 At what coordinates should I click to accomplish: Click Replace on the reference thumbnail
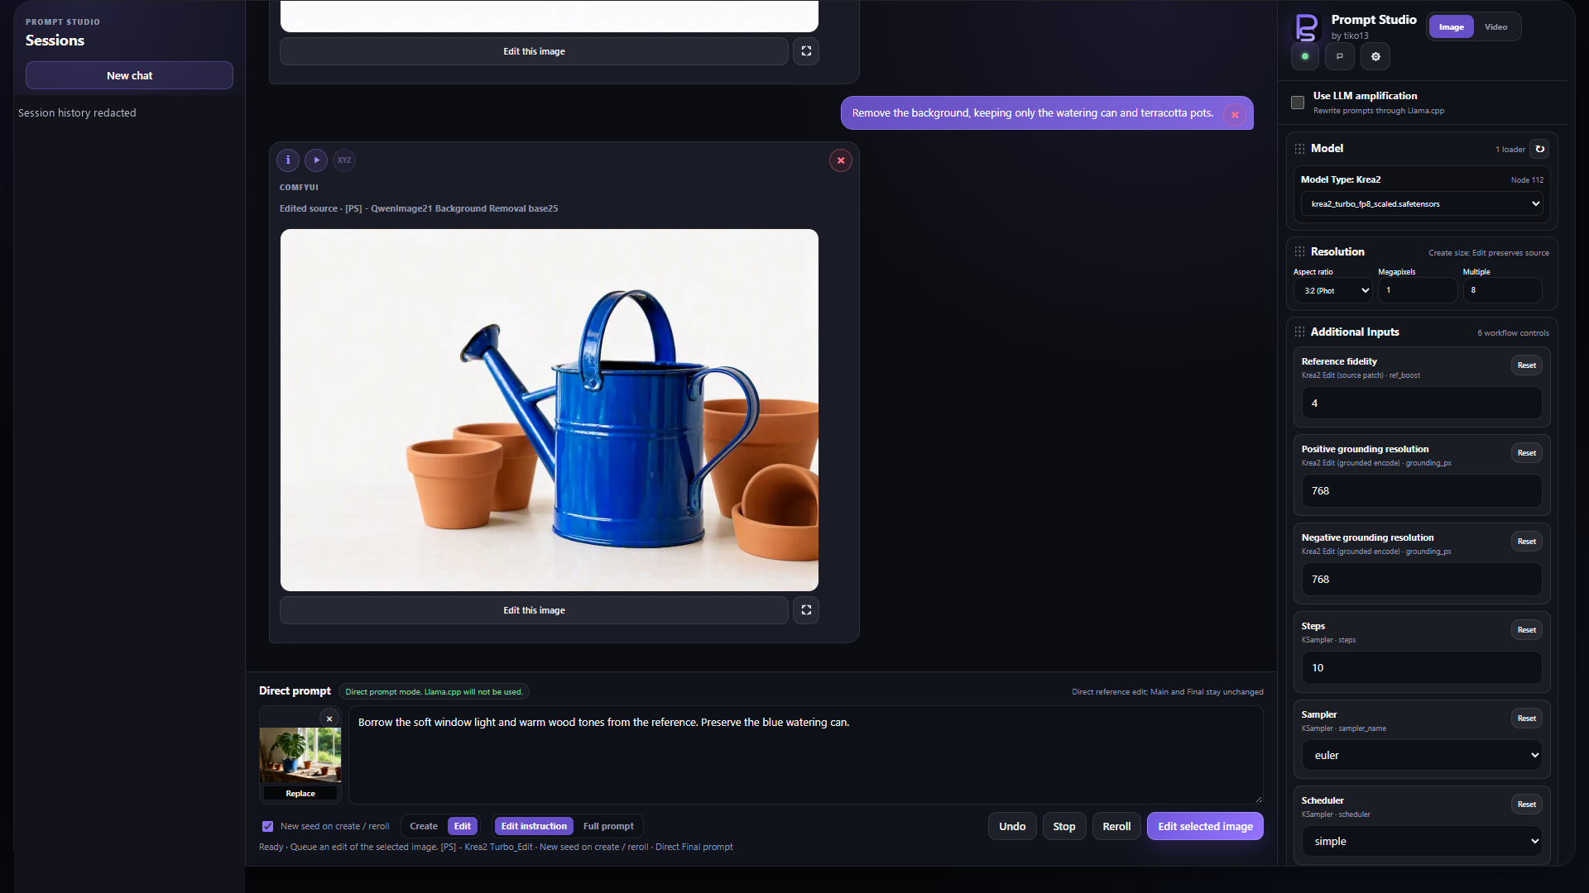pos(300,793)
